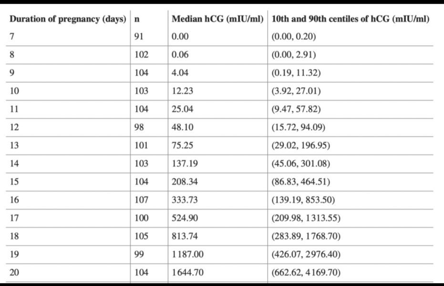Click the "10th and 90th centiles" header
This screenshot has height=286, width=444.
pos(350,19)
